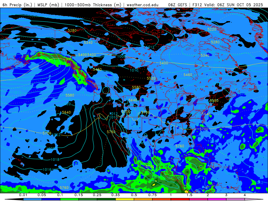Click the 0.05 colorbar label
Image resolution: width=268 pixels, height=201 pixels.
(x=42, y=195)
